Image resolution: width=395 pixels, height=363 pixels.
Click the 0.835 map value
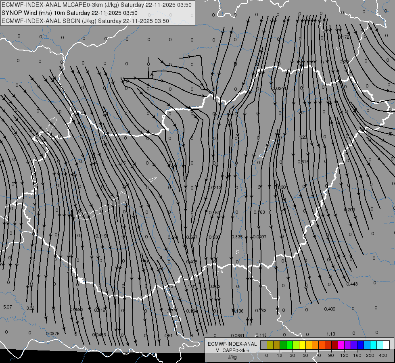tap(237, 237)
